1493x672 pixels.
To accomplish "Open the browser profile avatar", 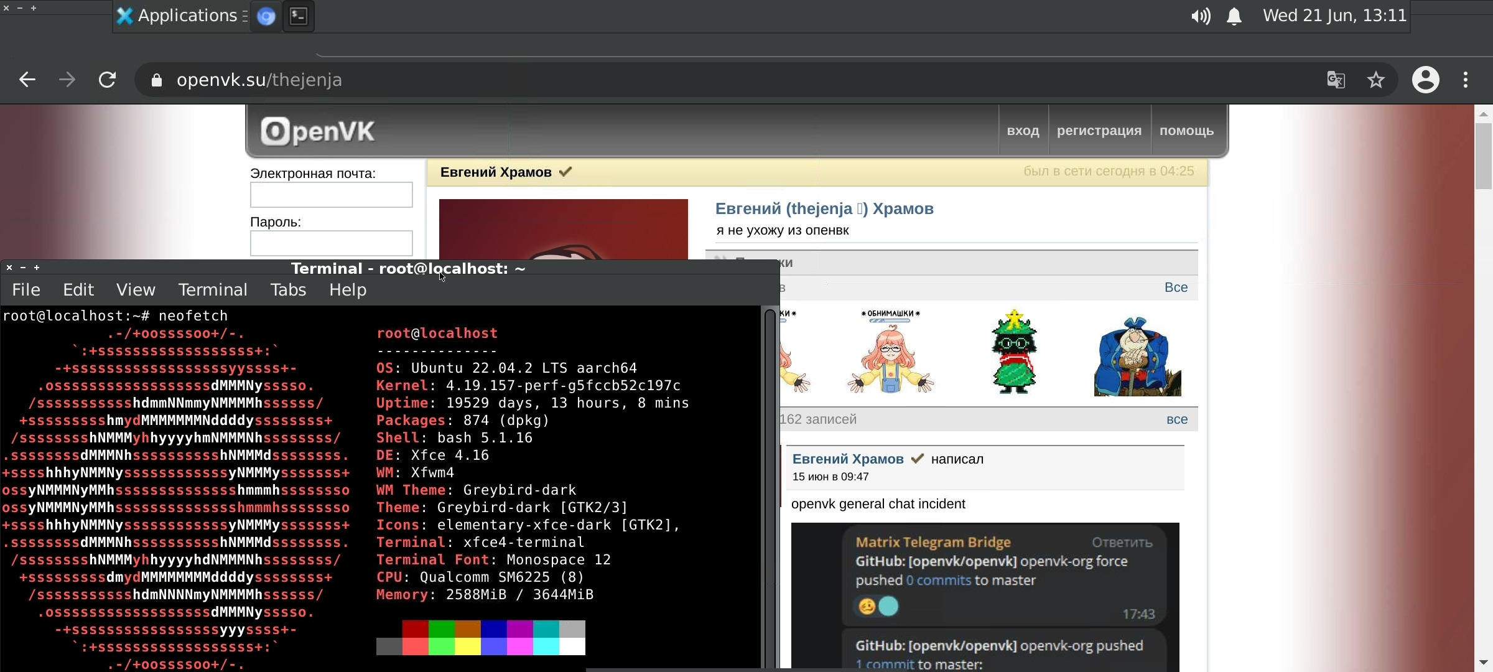I will [1425, 80].
